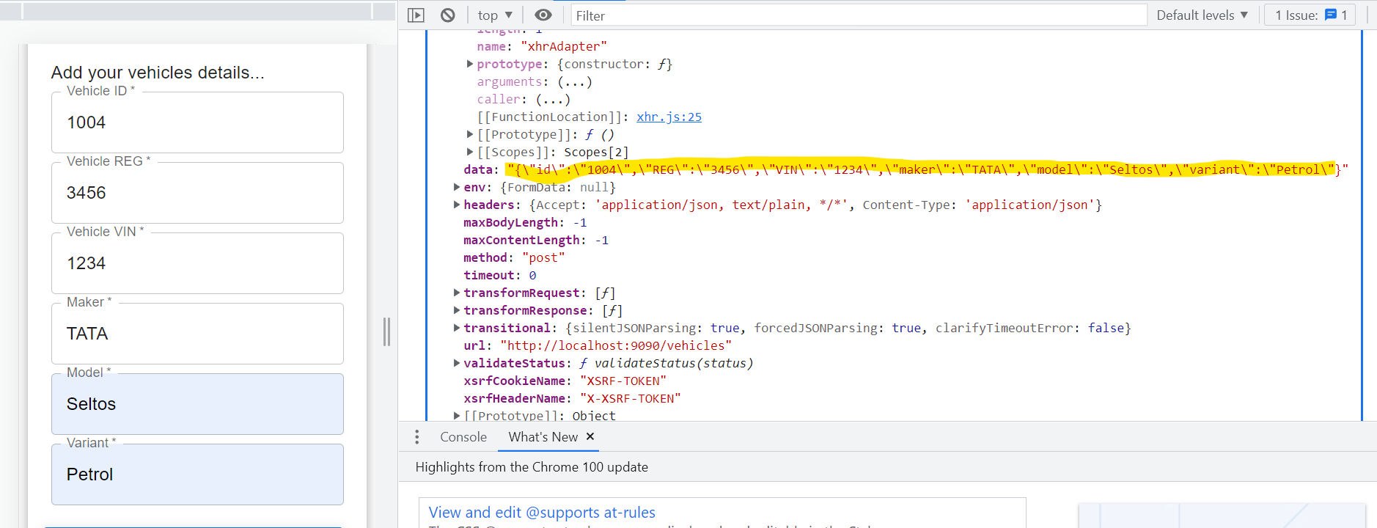Expand the transformResponse array
This screenshot has width=1377, height=528.
click(457, 311)
